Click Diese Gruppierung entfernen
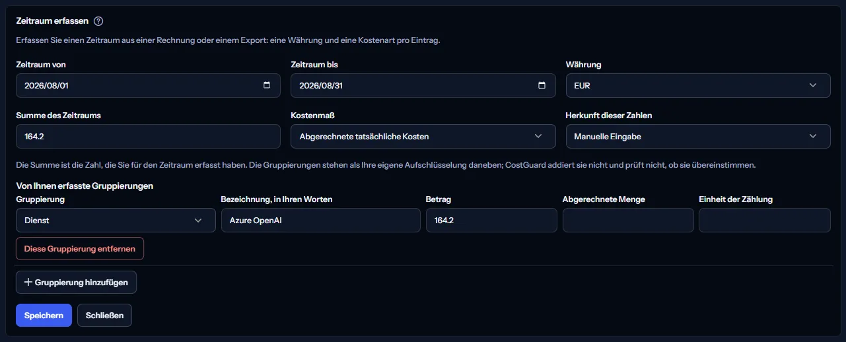Viewport: 846px width, 342px height. (x=80, y=249)
